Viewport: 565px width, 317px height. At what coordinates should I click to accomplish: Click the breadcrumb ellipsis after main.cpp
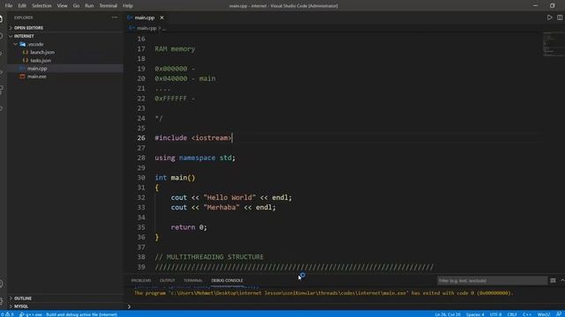(x=164, y=28)
